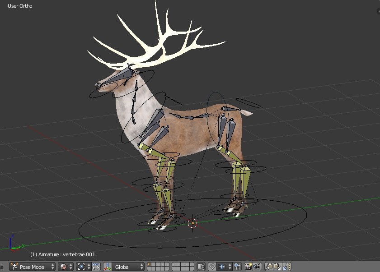380x272 pixels.
Task: Toggle the lock object modes button
Action: [201, 267]
